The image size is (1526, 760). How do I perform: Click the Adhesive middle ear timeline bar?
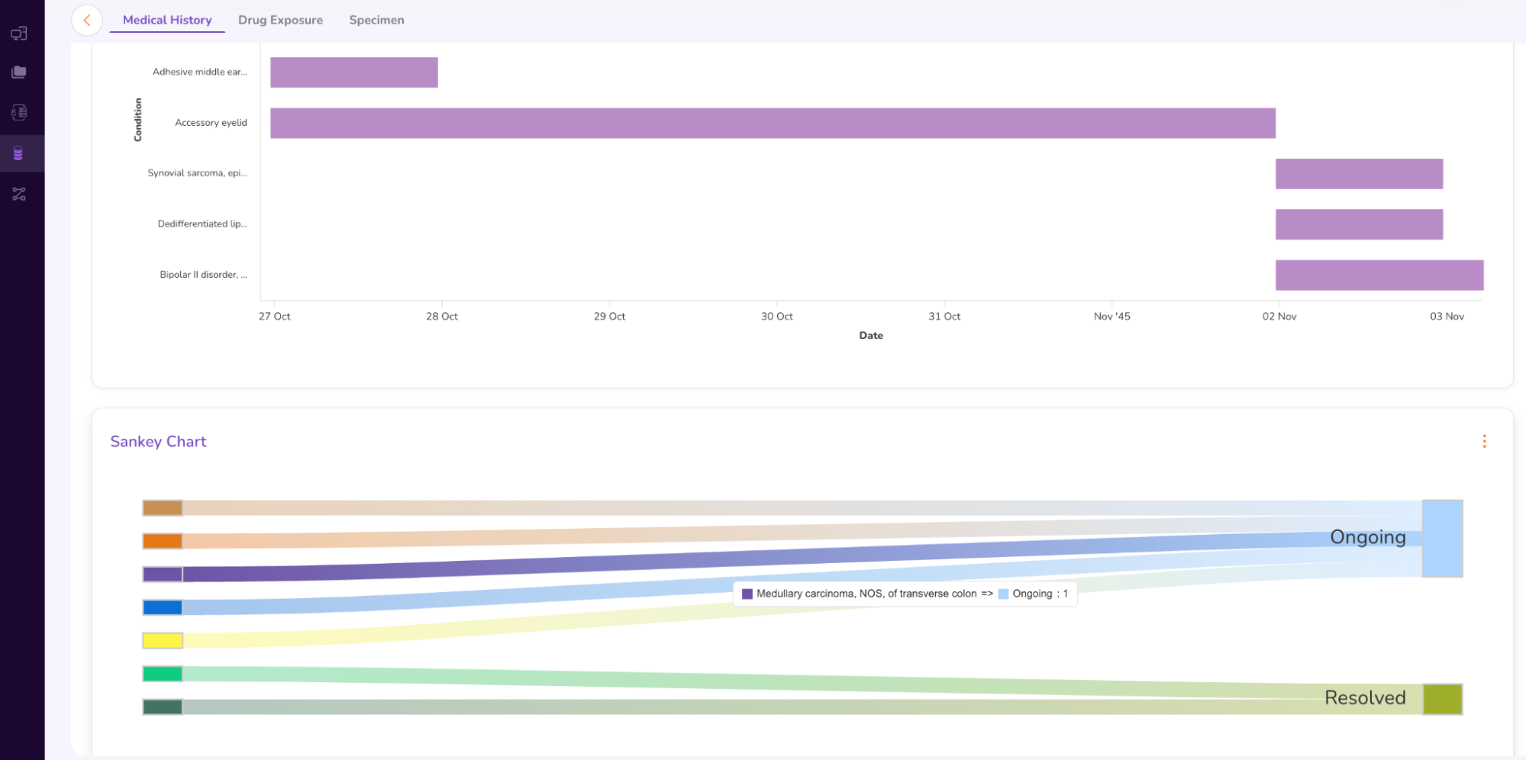tap(353, 72)
